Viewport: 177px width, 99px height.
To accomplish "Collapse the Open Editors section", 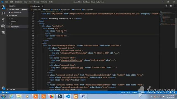I will 17,10.
